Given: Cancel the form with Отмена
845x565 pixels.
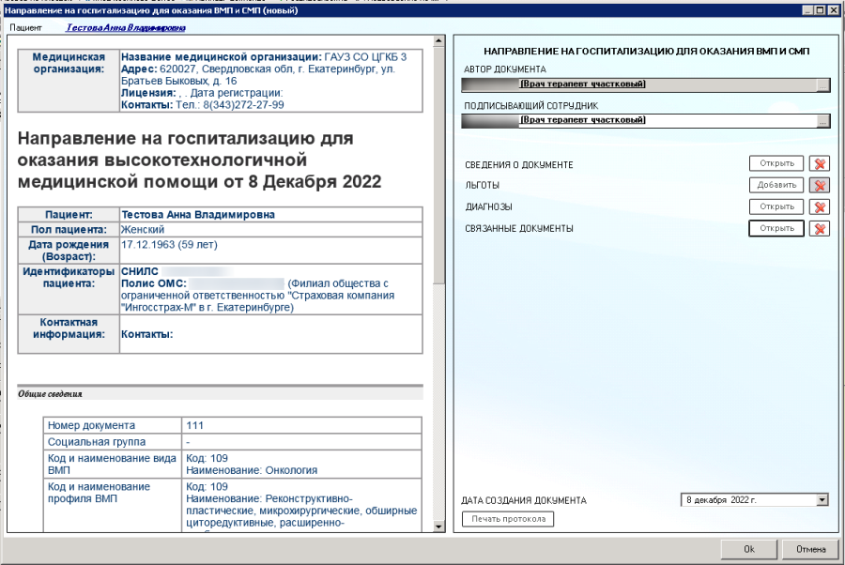Looking at the screenshot, I should pos(810,549).
